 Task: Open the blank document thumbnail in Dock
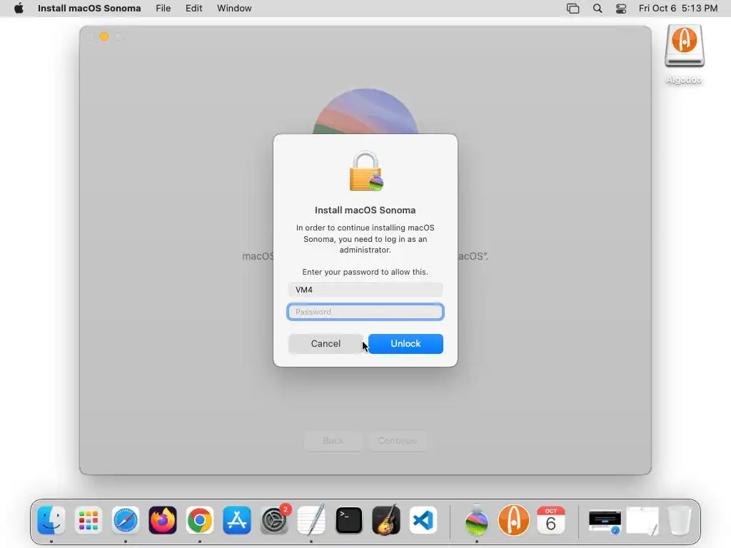click(642, 521)
